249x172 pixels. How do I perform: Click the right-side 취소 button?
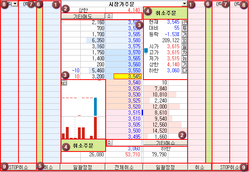point(200,167)
